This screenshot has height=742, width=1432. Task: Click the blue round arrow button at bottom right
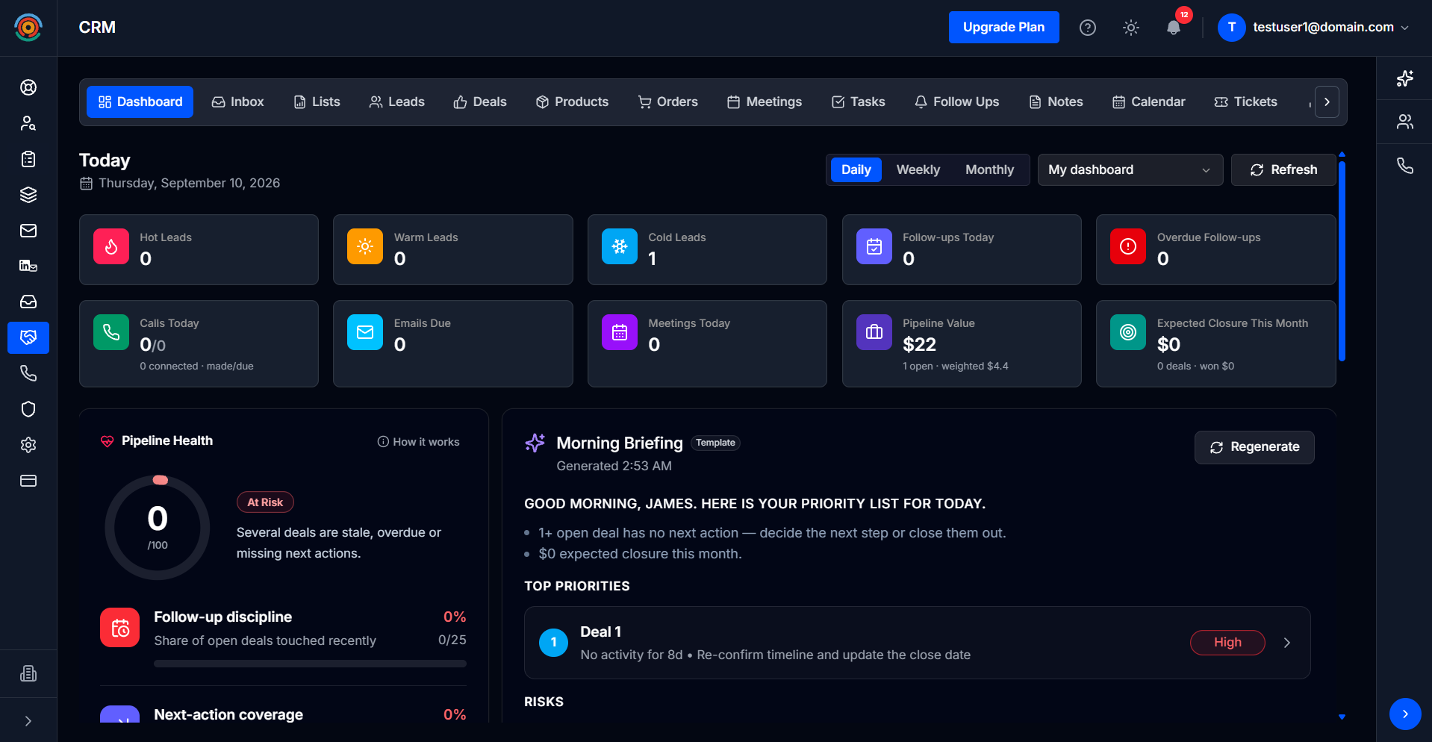(1405, 714)
